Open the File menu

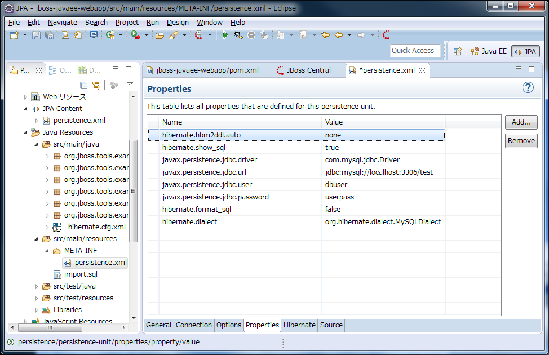[x=14, y=23]
